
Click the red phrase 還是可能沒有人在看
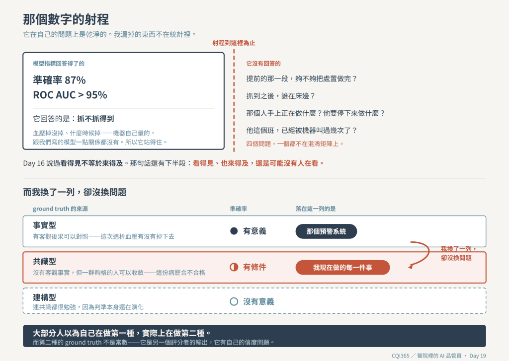[x=290, y=163]
